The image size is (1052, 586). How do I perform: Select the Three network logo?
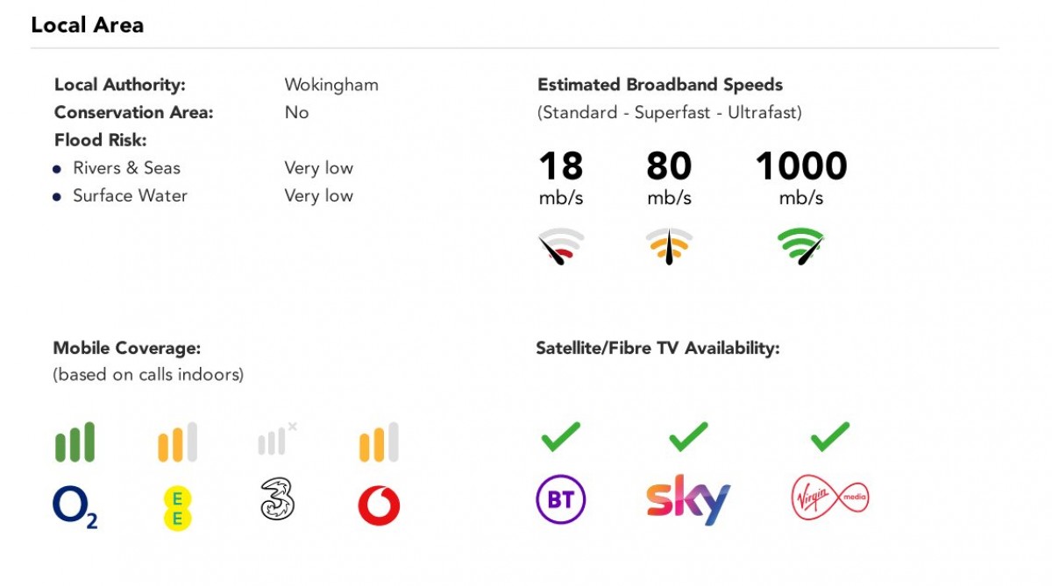pyautogui.click(x=278, y=499)
